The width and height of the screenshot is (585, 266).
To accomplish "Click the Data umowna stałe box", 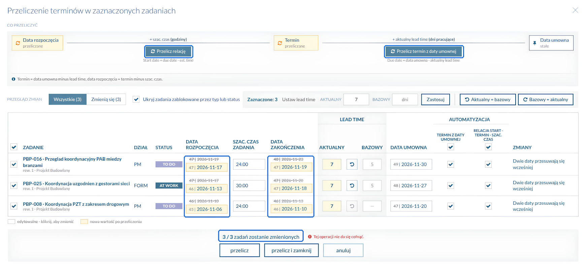I will pyautogui.click(x=551, y=43).
